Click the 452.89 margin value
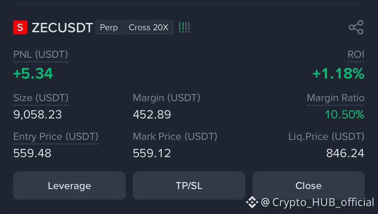Screen dimensions: 378x214 152,115
